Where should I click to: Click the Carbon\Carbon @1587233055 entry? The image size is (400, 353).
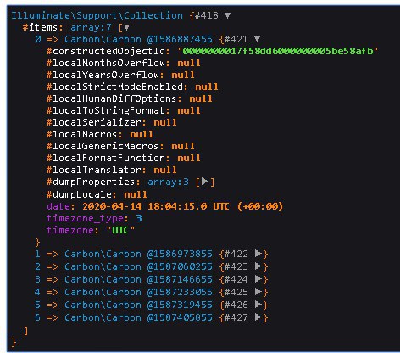click(138, 292)
